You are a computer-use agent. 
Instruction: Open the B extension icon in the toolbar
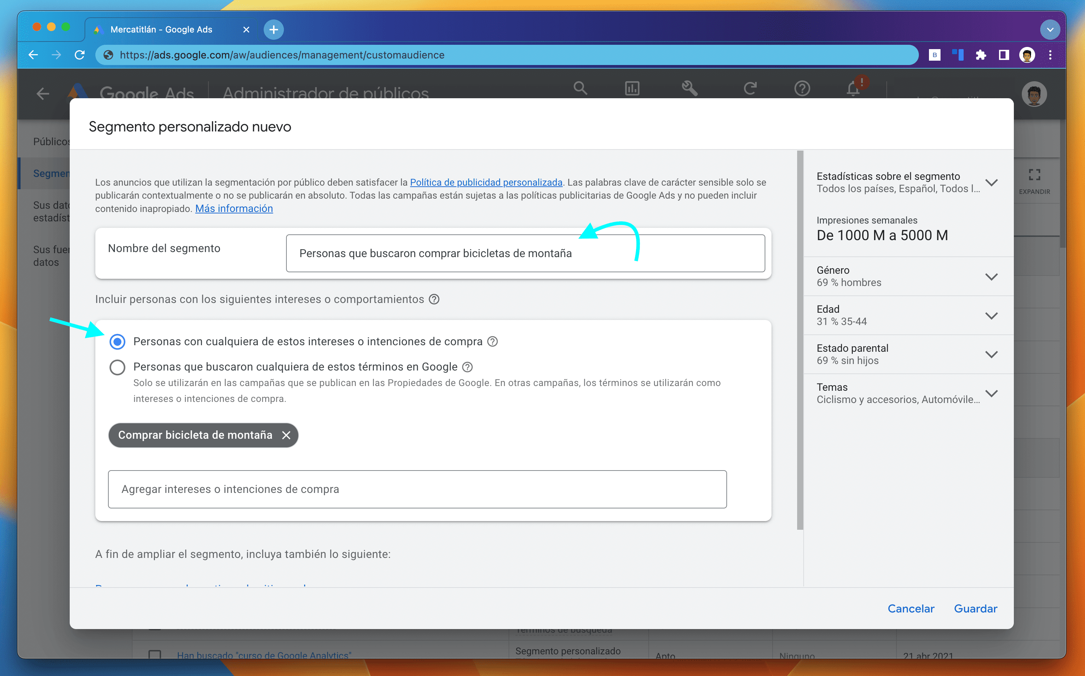(x=934, y=55)
